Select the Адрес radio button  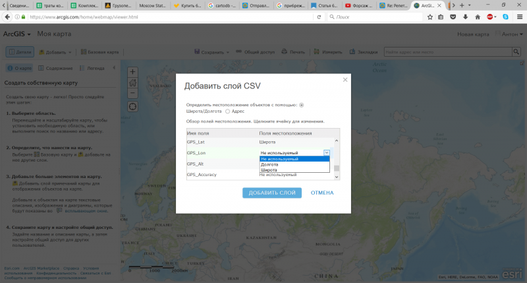click(x=228, y=111)
